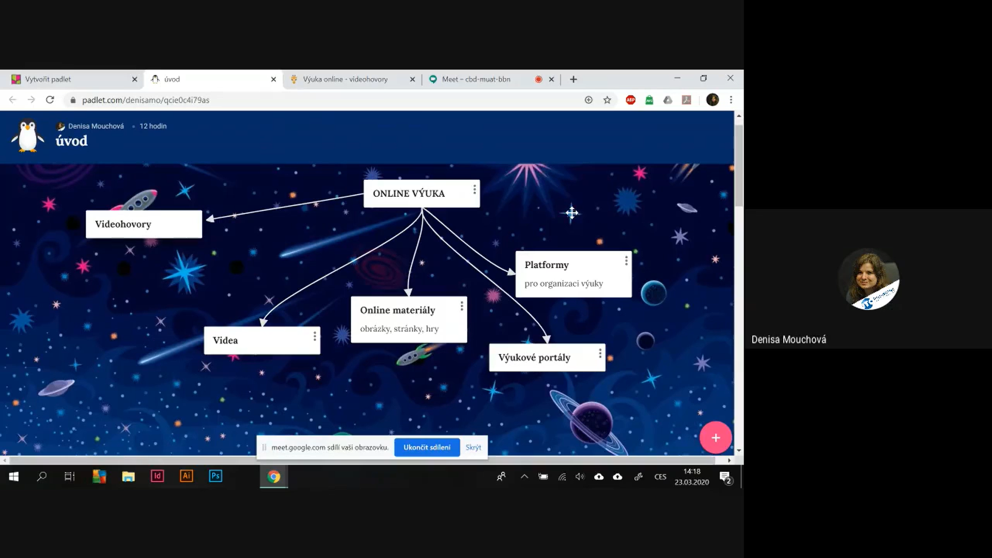Open options menu on ONLINE VÝUKA post

click(x=474, y=190)
